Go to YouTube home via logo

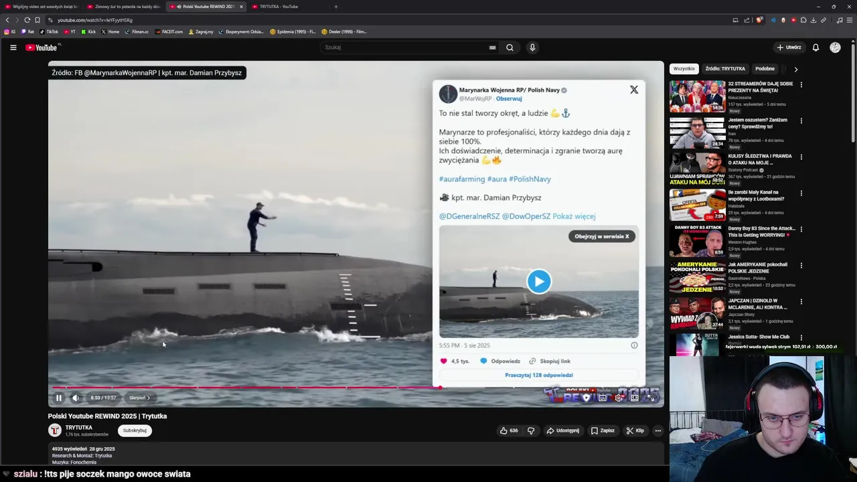click(x=42, y=48)
